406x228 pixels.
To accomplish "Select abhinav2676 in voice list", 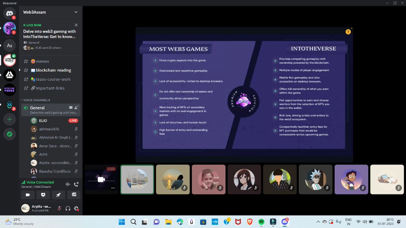I will pyautogui.click(x=55, y=129).
